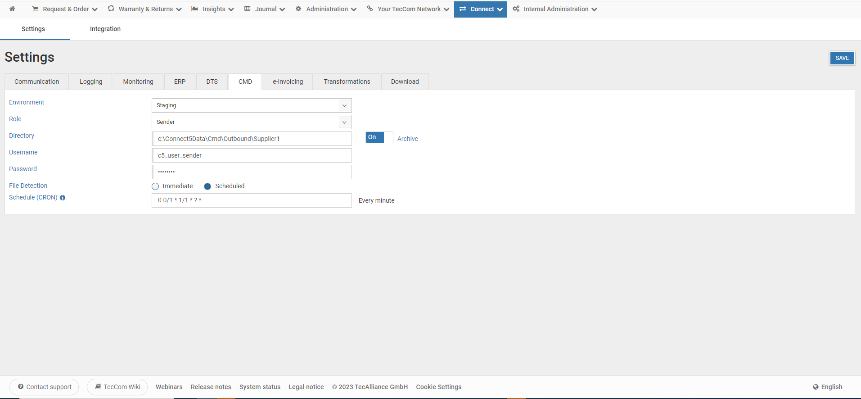The width and height of the screenshot is (861, 399).
Task: Click the link icon for Your TecCom Network
Action: tap(370, 9)
